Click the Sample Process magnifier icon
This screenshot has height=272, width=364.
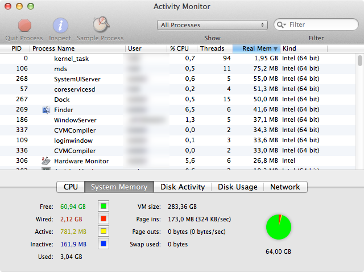click(101, 24)
